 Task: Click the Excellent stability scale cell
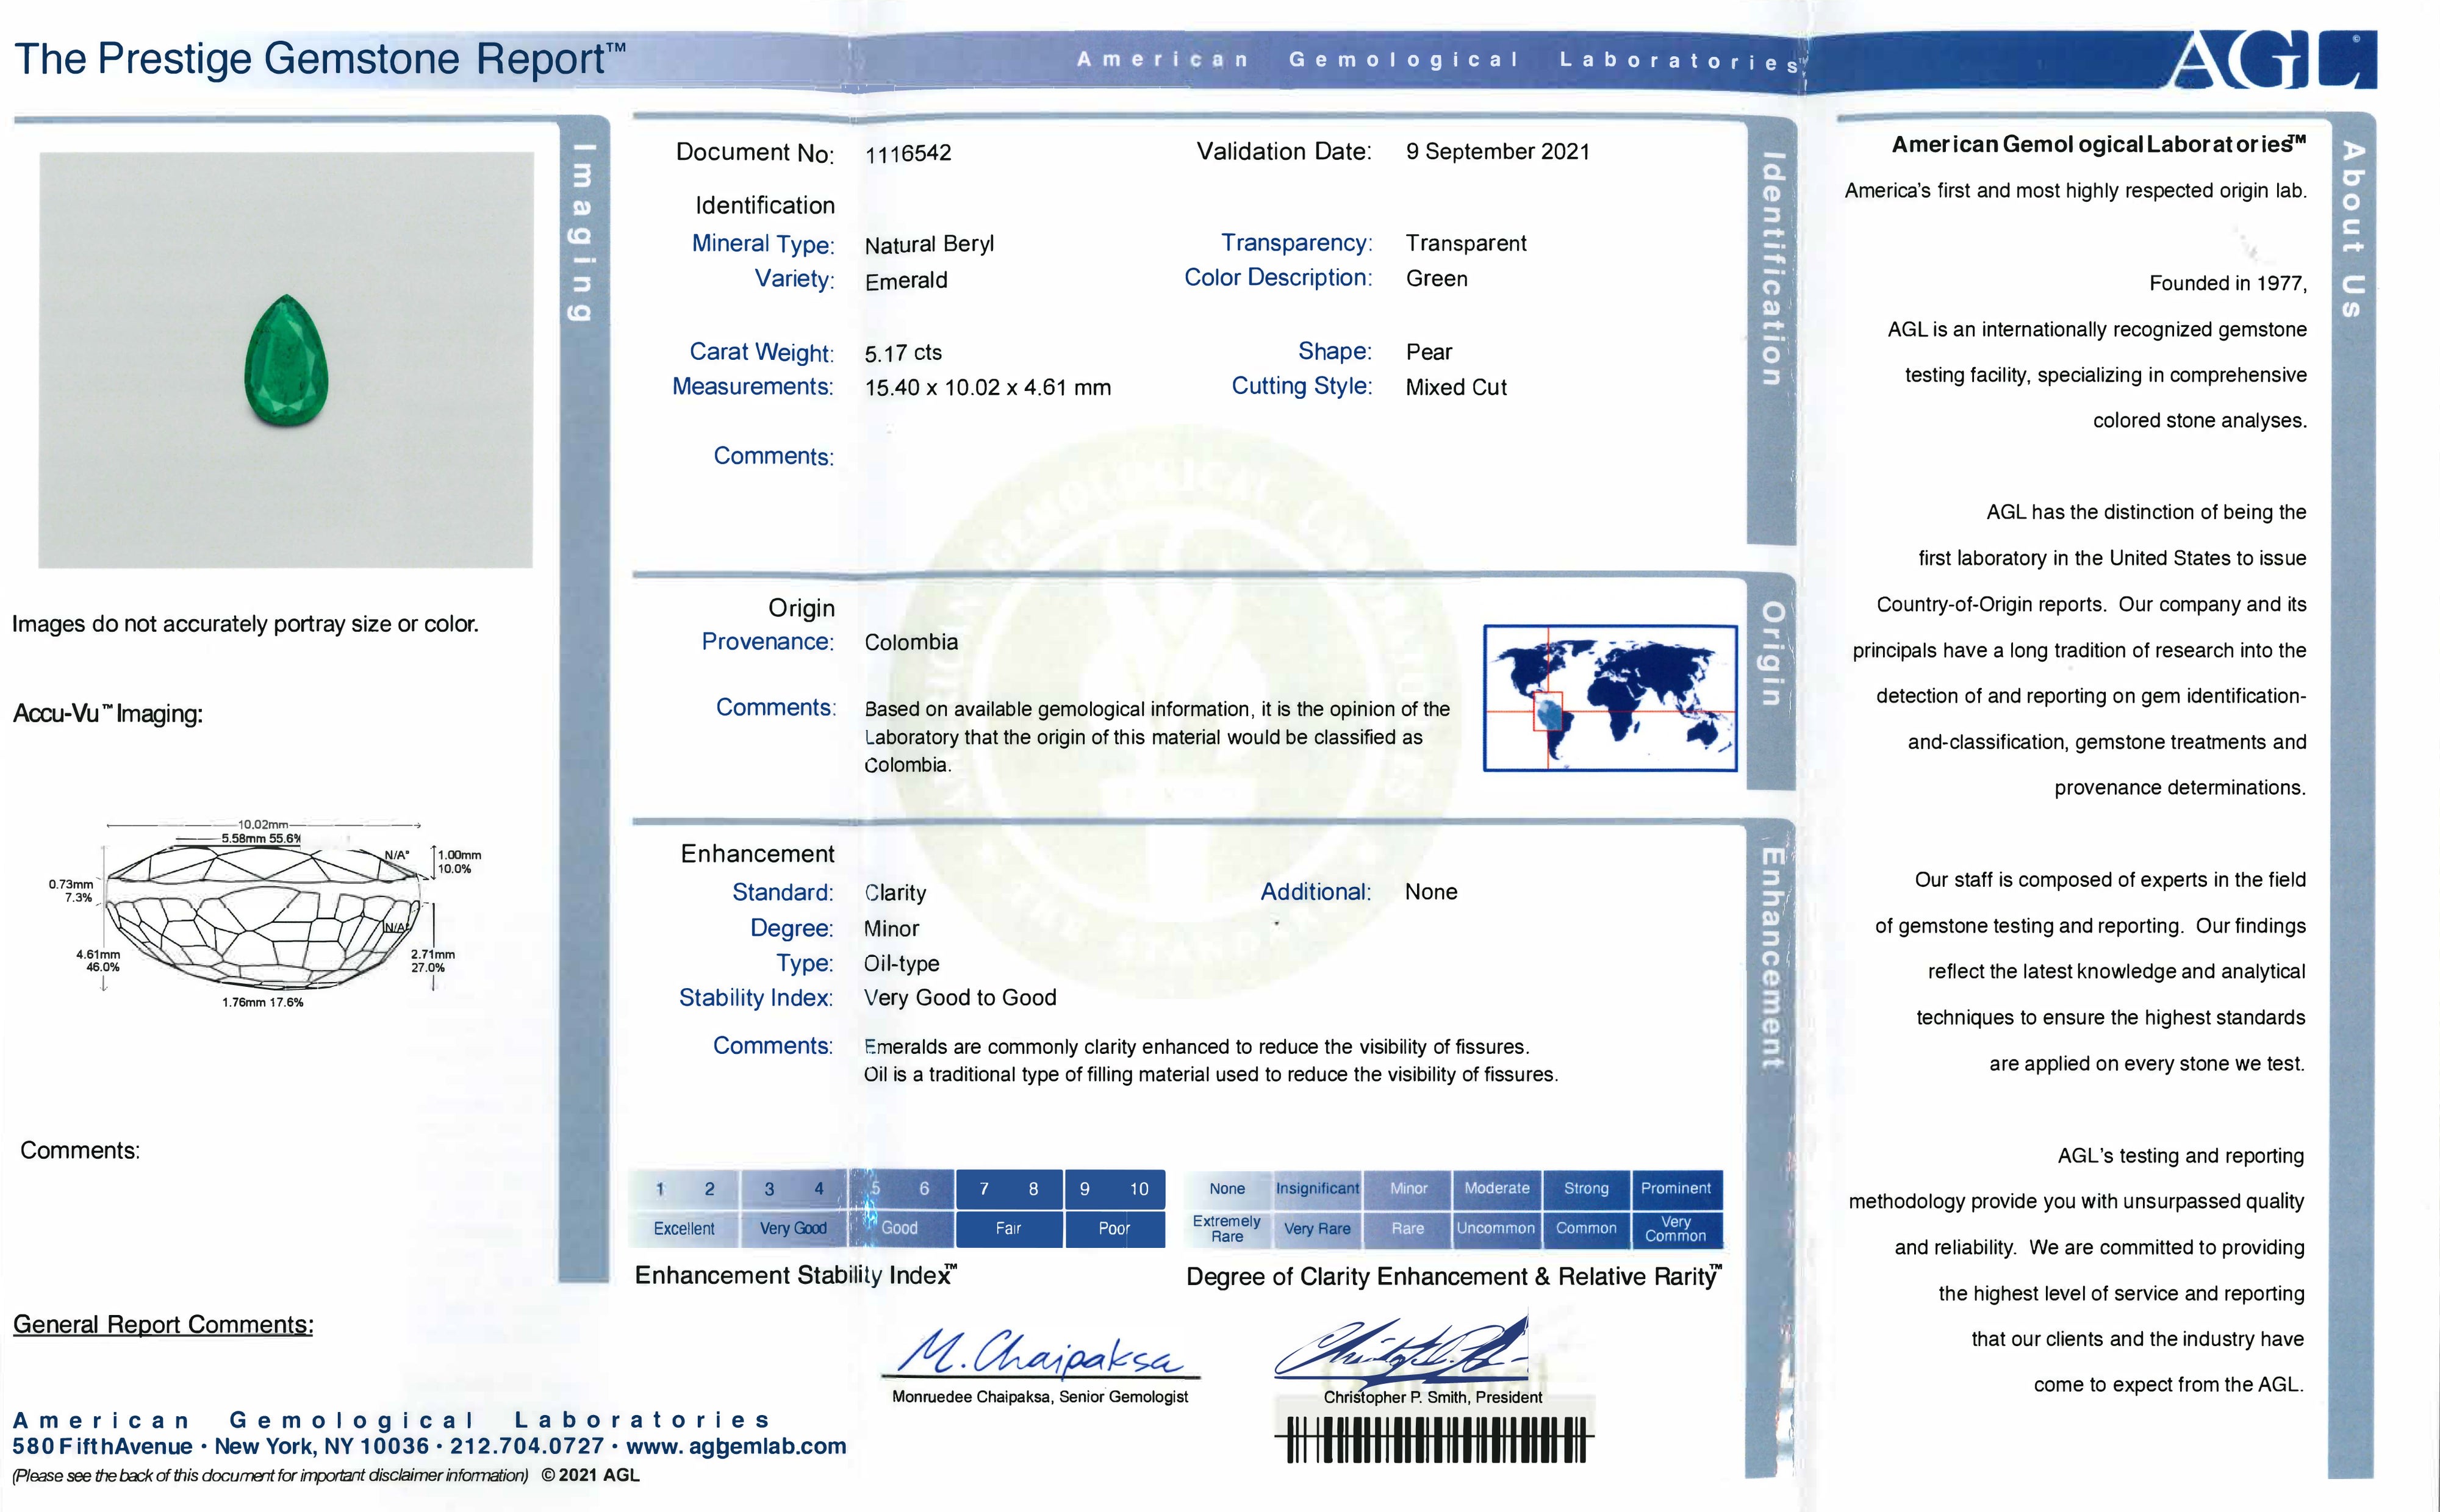[x=684, y=1228]
